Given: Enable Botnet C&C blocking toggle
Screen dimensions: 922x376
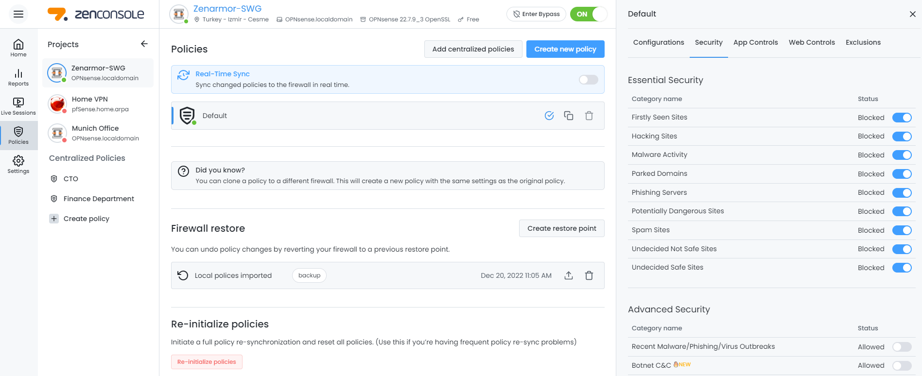Looking at the screenshot, I should click(x=902, y=366).
